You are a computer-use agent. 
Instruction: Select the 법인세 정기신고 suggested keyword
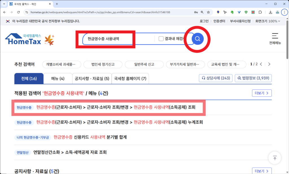[x=103, y=64]
